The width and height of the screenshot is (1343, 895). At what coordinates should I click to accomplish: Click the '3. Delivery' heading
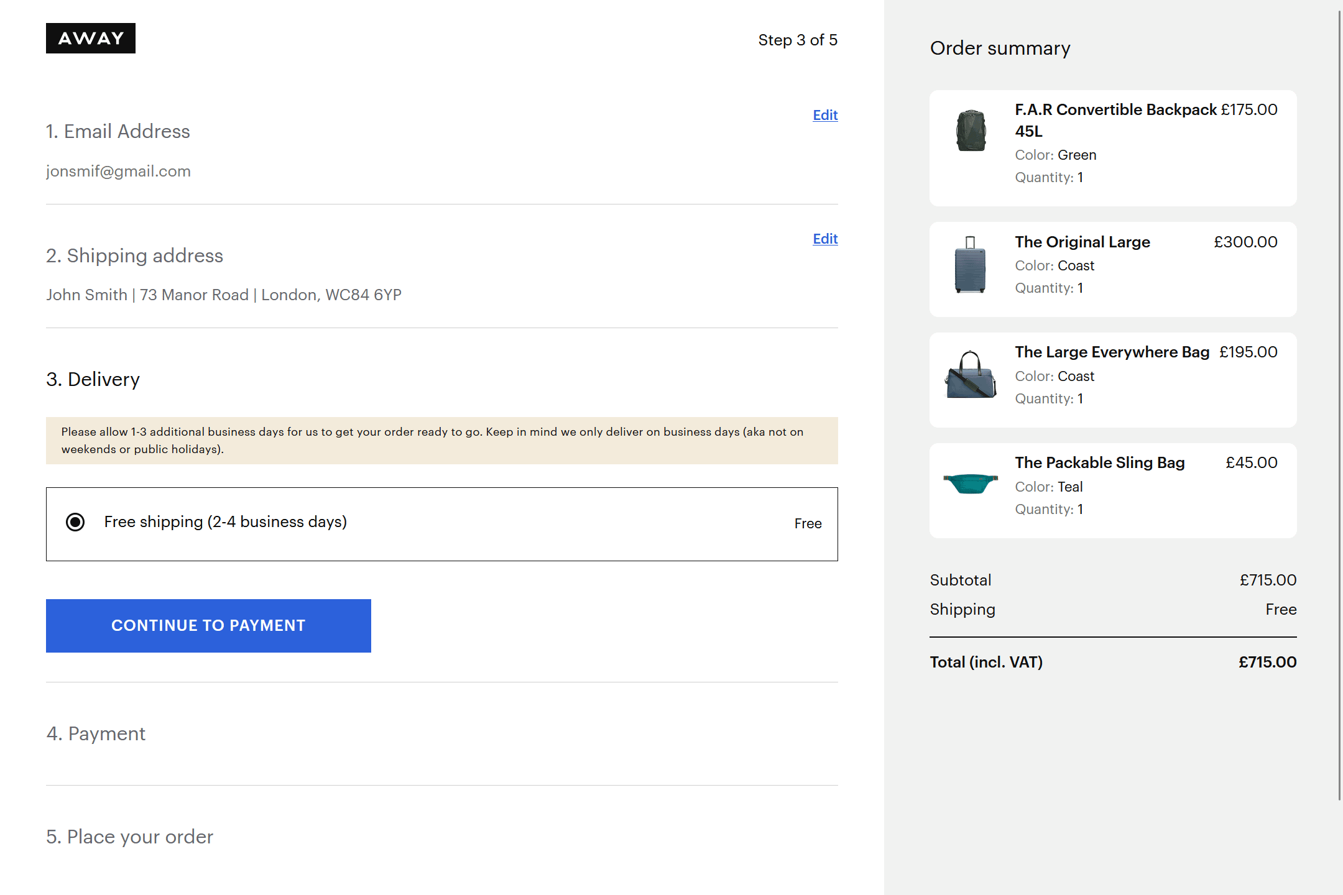[93, 379]
